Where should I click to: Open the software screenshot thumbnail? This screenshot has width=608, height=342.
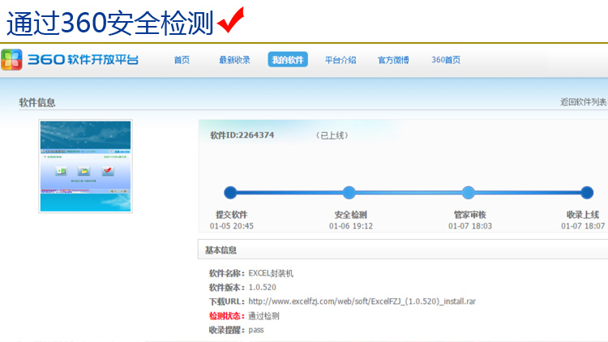pyautogui.click(x=85, y=166)
